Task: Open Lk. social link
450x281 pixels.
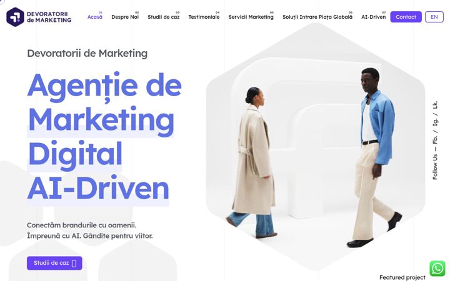Action: tap(435, 105)
